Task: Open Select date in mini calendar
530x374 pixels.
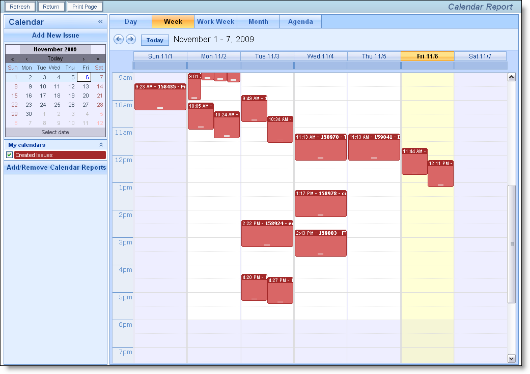Action: tap(55, 132)
